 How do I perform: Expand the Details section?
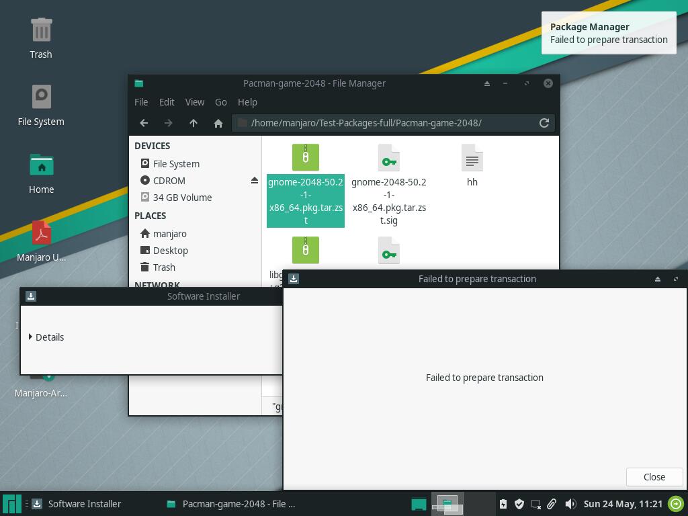[46, 337]
